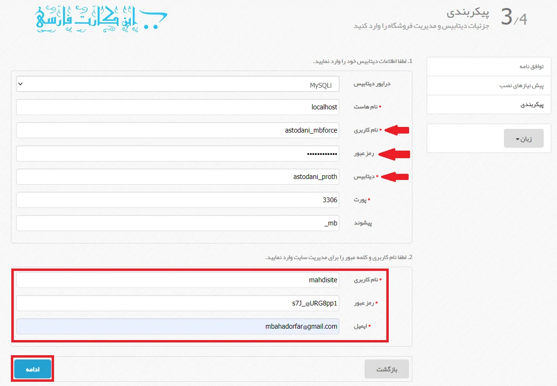Select the mahdisite admin username field
Viewport: 557px width, 386px height.
click(178, 280)
